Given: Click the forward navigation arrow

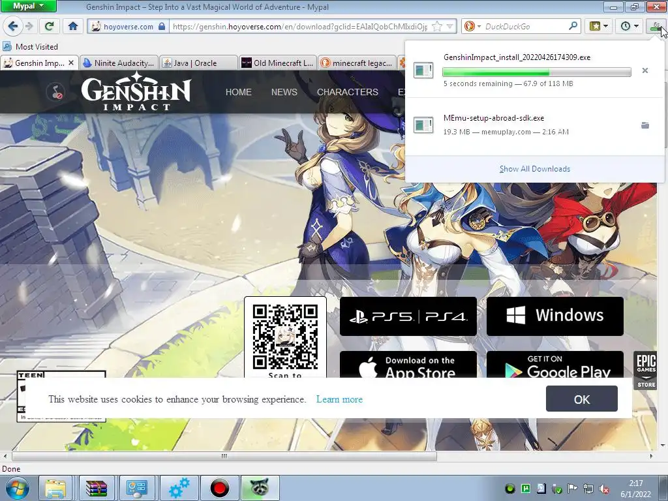Looking at the screenshot, I should [x=29, y=26].
